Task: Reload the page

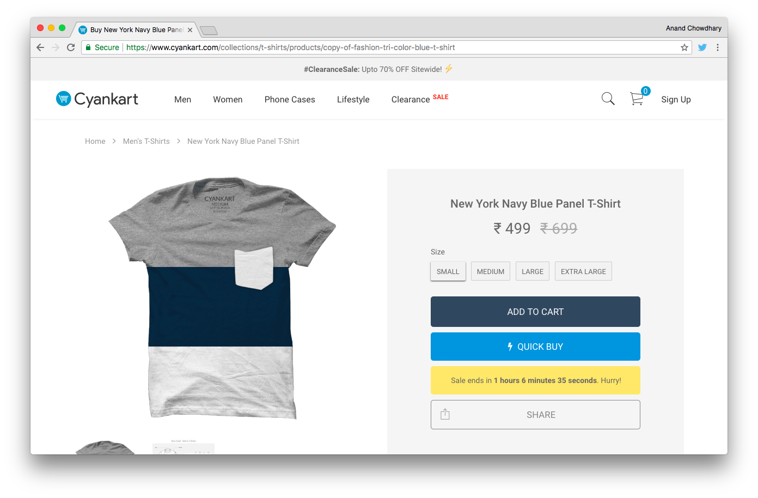Action: [71, 47]
